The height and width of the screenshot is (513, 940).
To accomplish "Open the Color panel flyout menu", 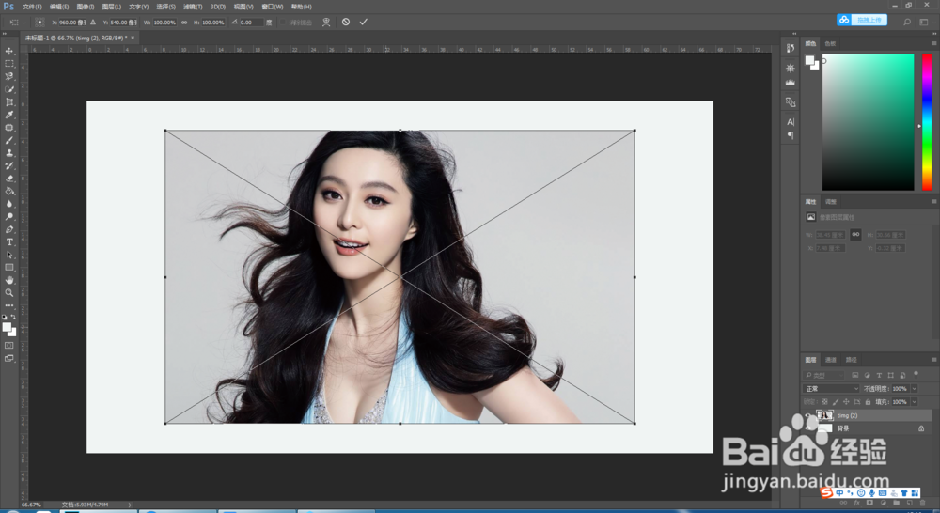I will 933,43.
